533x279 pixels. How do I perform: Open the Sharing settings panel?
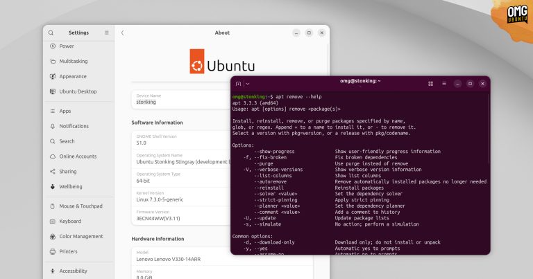click(79, 172)
